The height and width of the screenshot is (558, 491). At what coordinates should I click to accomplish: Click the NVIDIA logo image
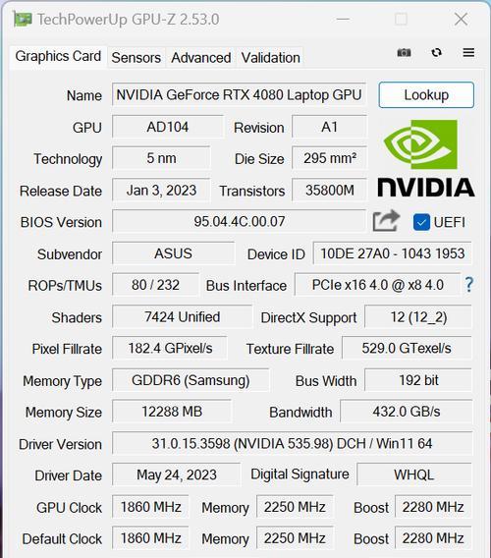tap(426, 158)
